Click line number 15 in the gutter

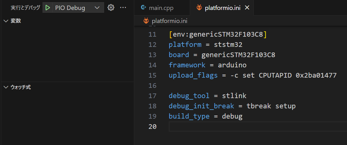153,75
